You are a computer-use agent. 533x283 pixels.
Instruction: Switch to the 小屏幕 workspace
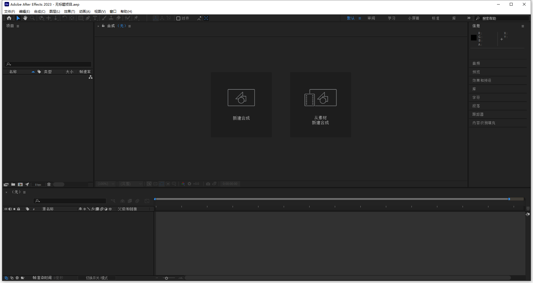[414, 18]
